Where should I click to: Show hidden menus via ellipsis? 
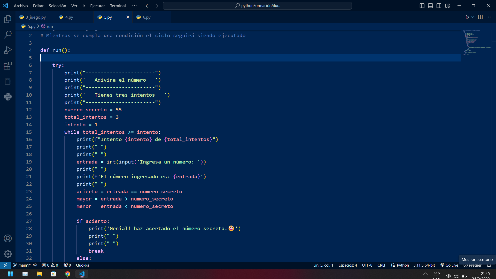(x=134, y=6)
